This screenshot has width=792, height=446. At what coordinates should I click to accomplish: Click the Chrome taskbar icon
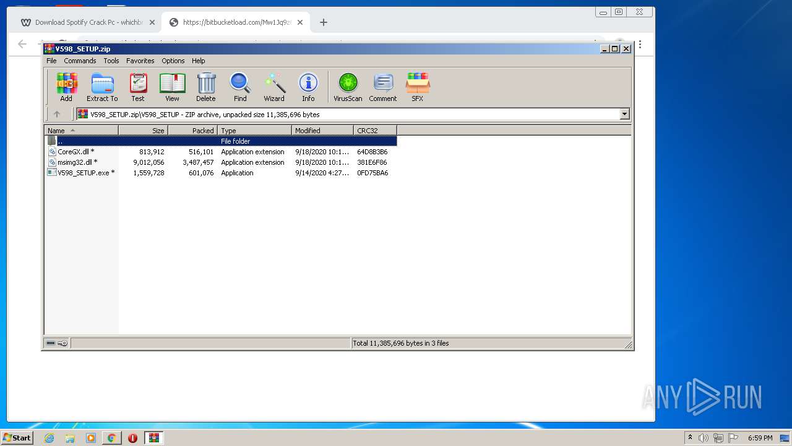pos(111,438)
